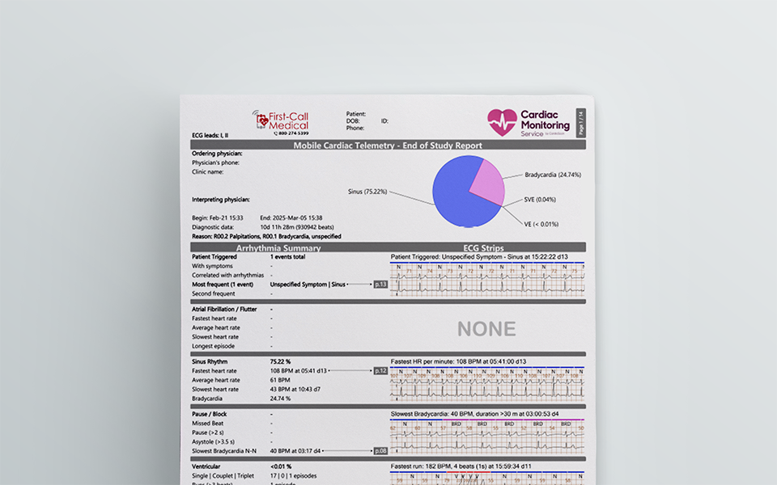Click the Longest episode row label

(x=213, y=346)
